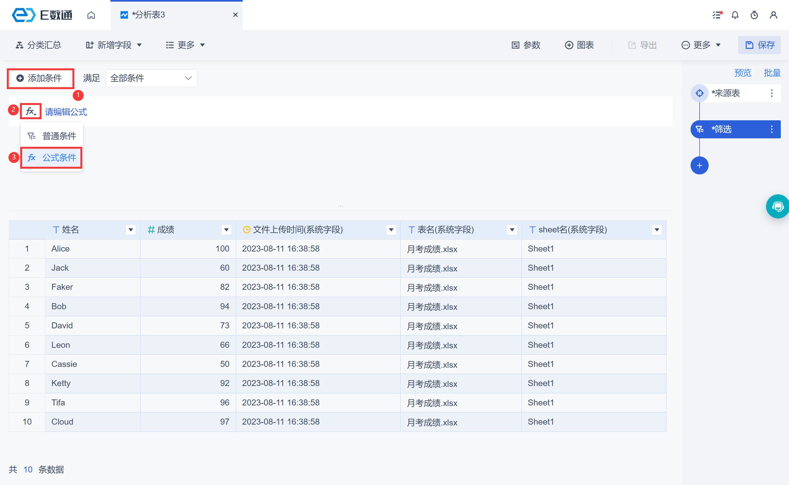Open the 姓名 column filter dropdown
The image size is (789, 485).
point(130,230)
